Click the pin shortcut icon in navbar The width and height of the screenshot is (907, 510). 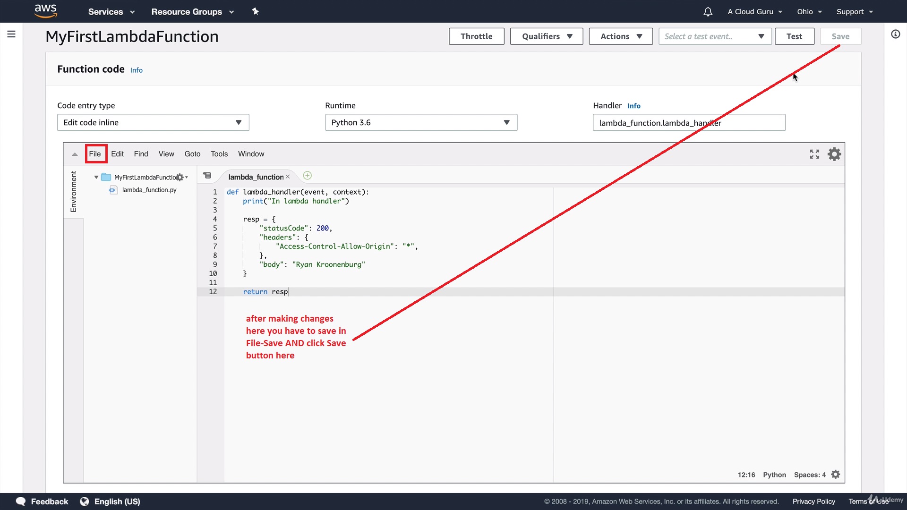(x=256, y=11)
